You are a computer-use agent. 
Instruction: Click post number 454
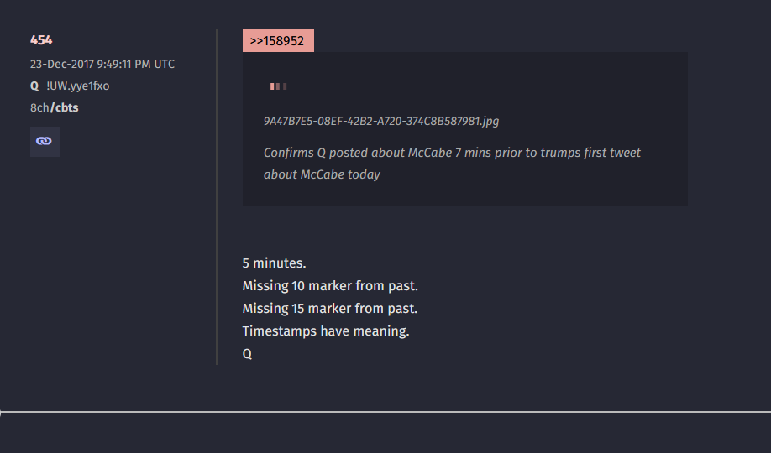coord(41,40)
